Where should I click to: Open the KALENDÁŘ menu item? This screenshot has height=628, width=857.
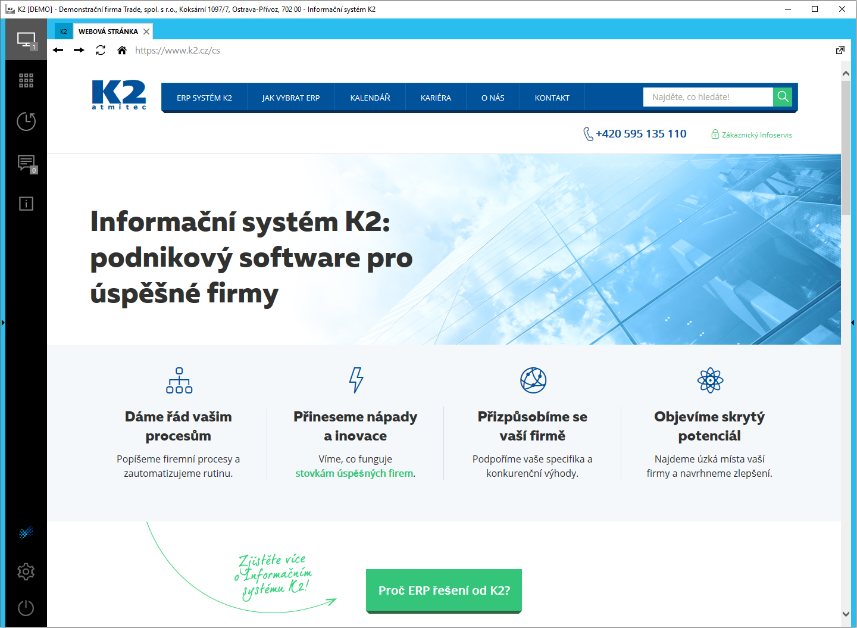(370, 98)
